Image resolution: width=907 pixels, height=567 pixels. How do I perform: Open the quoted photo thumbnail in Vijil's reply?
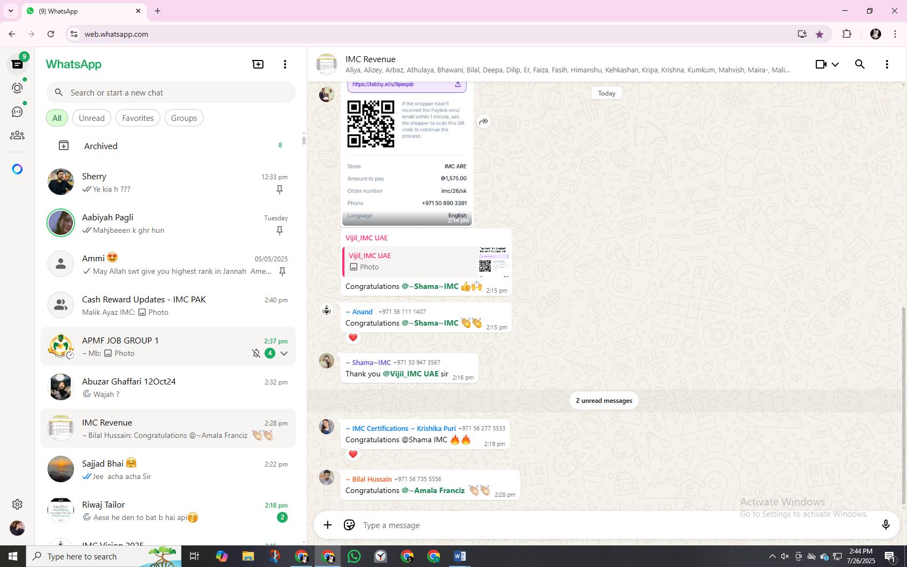click(x=493, y=261)
